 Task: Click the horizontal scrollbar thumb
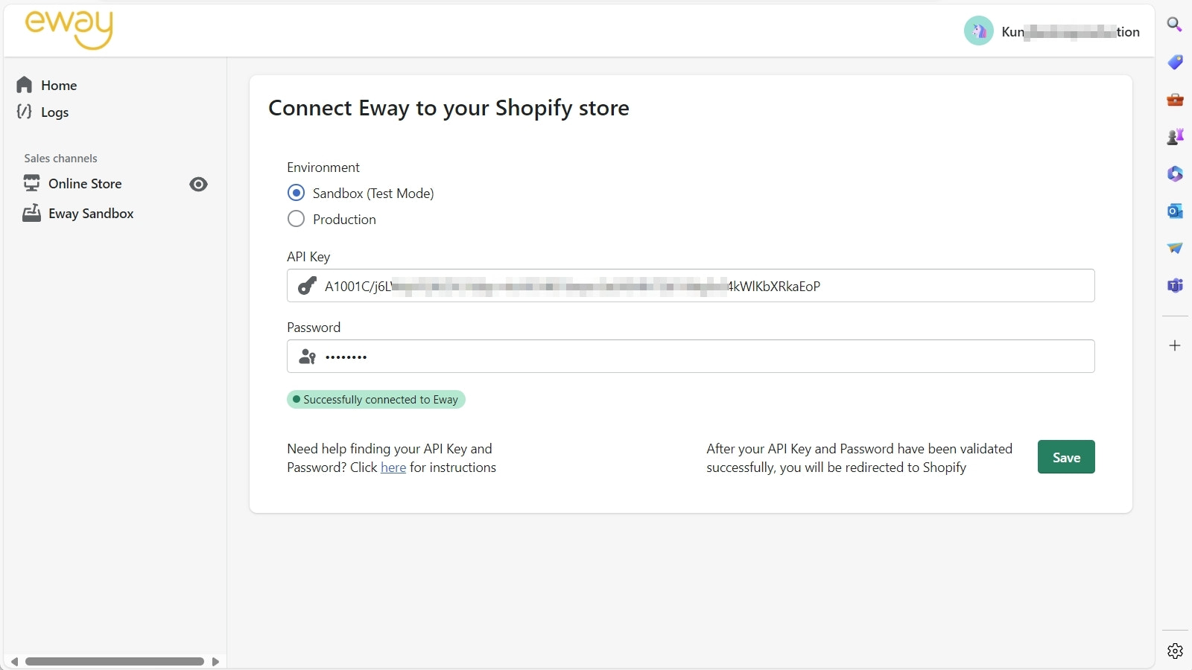click(115, 661)
